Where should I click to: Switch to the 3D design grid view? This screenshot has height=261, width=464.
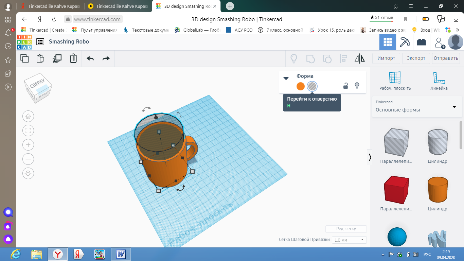coord(388,42)
